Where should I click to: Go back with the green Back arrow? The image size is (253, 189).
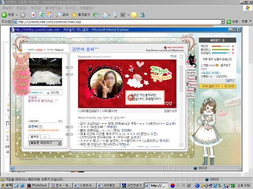[x=4, y=15]
